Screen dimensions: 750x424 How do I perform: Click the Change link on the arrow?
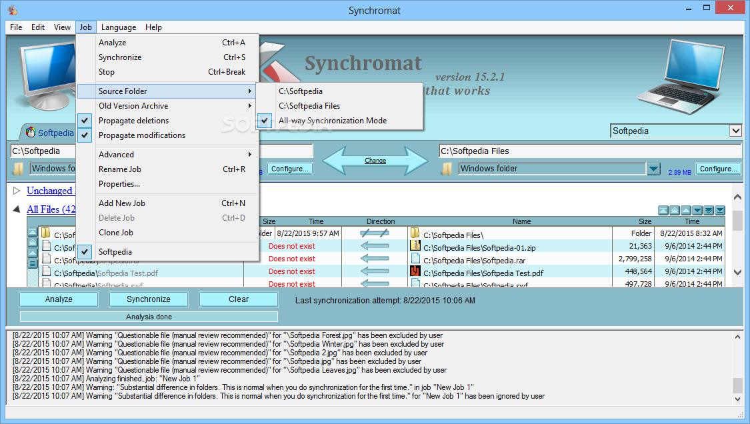(x=375, y=161)
